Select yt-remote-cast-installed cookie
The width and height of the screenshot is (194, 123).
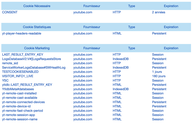(19, 93)
